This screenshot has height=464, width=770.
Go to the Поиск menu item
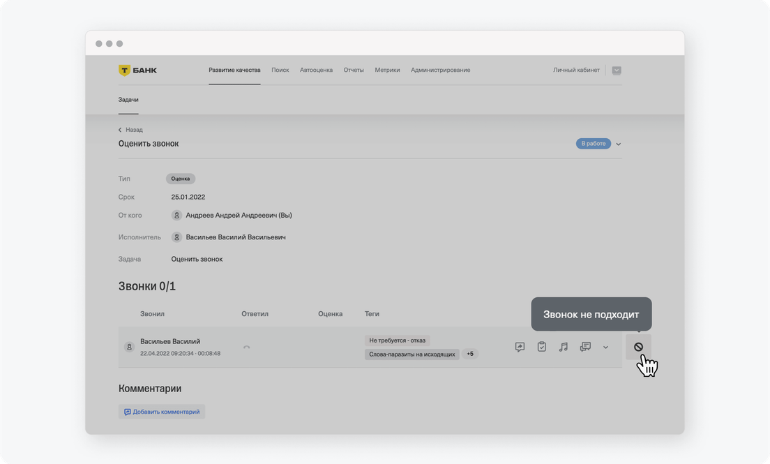[280, 70]
